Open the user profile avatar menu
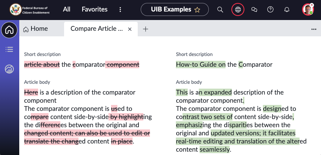Viewport: 321px width, 155px height. [x=308, y=9]
